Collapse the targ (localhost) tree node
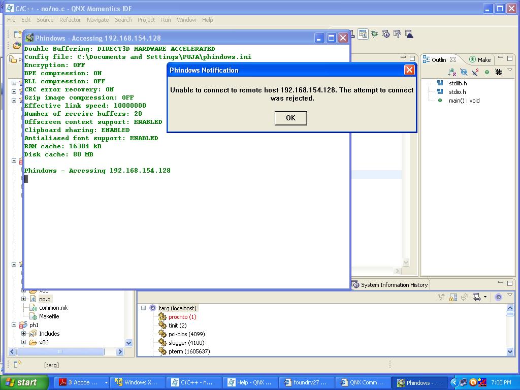 143,308
